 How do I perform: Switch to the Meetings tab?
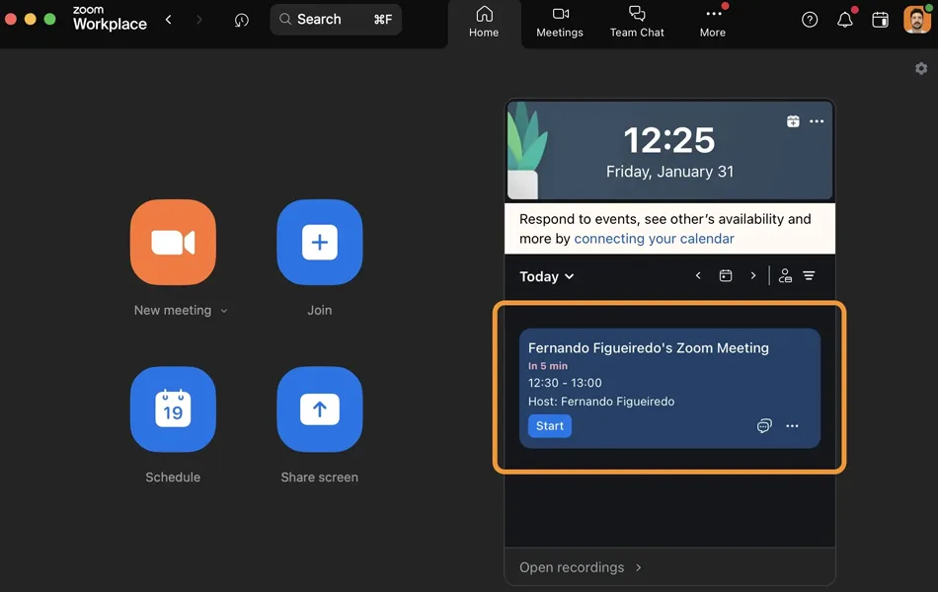tap(560, 23)
